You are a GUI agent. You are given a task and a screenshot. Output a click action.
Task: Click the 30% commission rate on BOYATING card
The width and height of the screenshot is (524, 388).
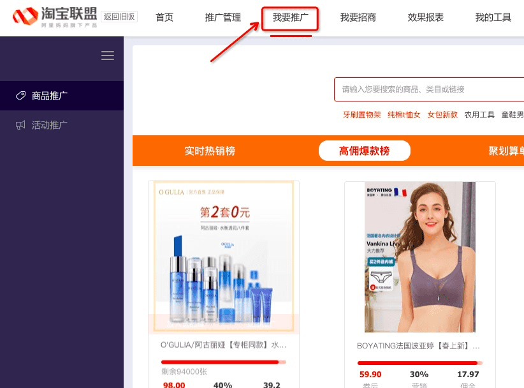click(419, 375)
